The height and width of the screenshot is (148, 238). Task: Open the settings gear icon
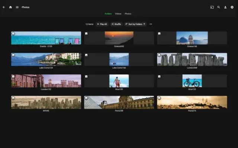pyautogui.click(x=232, y=7)
